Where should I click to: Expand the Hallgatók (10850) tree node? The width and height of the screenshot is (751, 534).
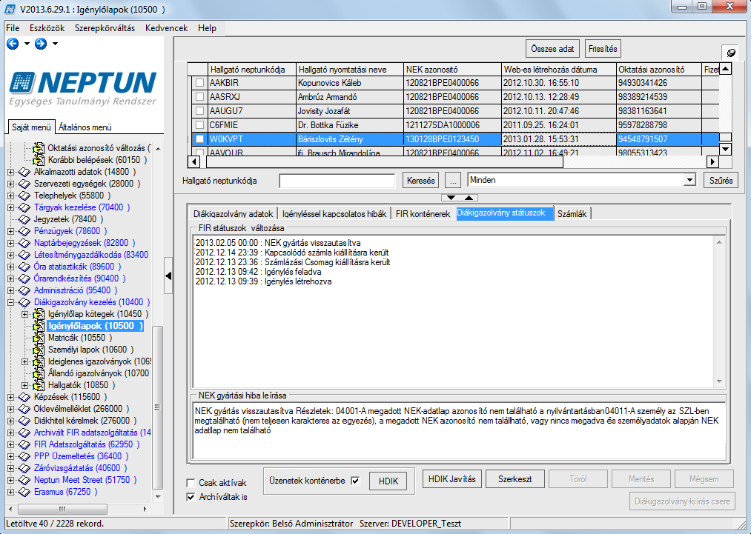pos(25,385)
